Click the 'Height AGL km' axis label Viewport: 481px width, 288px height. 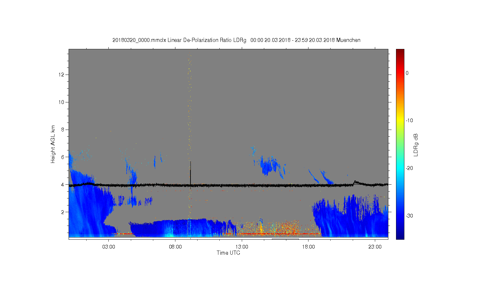point(53,144)
